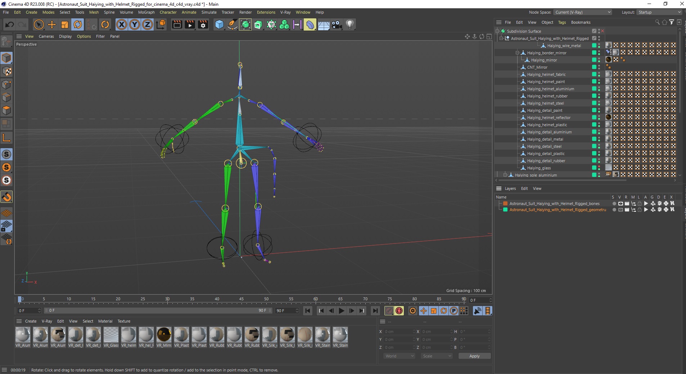Click timeline at frame 45
Viewport: 686px width, 374px height.
coord(242,300)
